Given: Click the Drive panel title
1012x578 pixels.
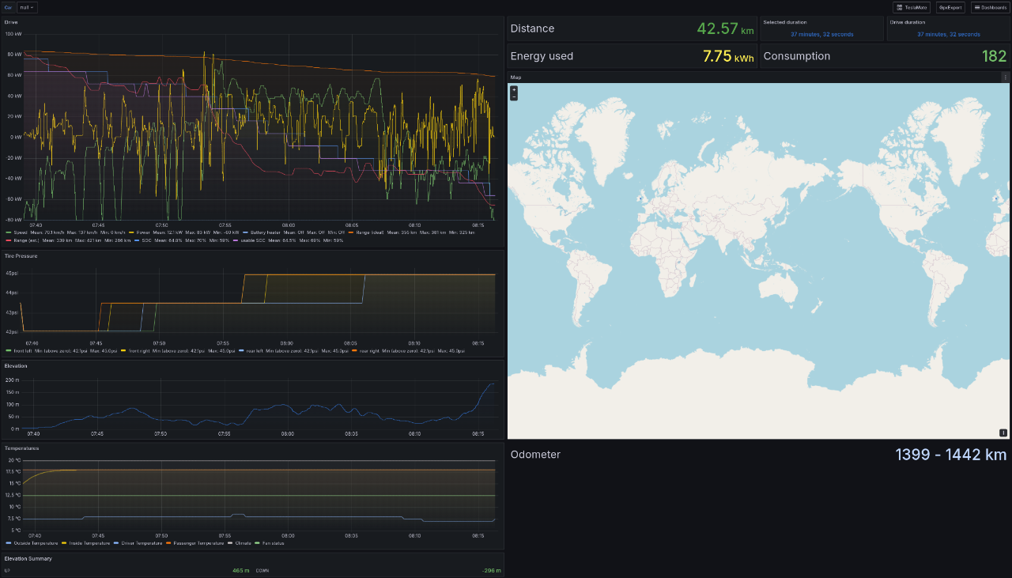Looking at the screenshot, I should coord(11,22).
